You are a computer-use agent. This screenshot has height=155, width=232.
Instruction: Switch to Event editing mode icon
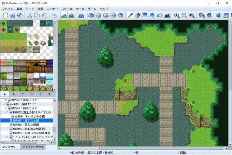tap(71, 15)
